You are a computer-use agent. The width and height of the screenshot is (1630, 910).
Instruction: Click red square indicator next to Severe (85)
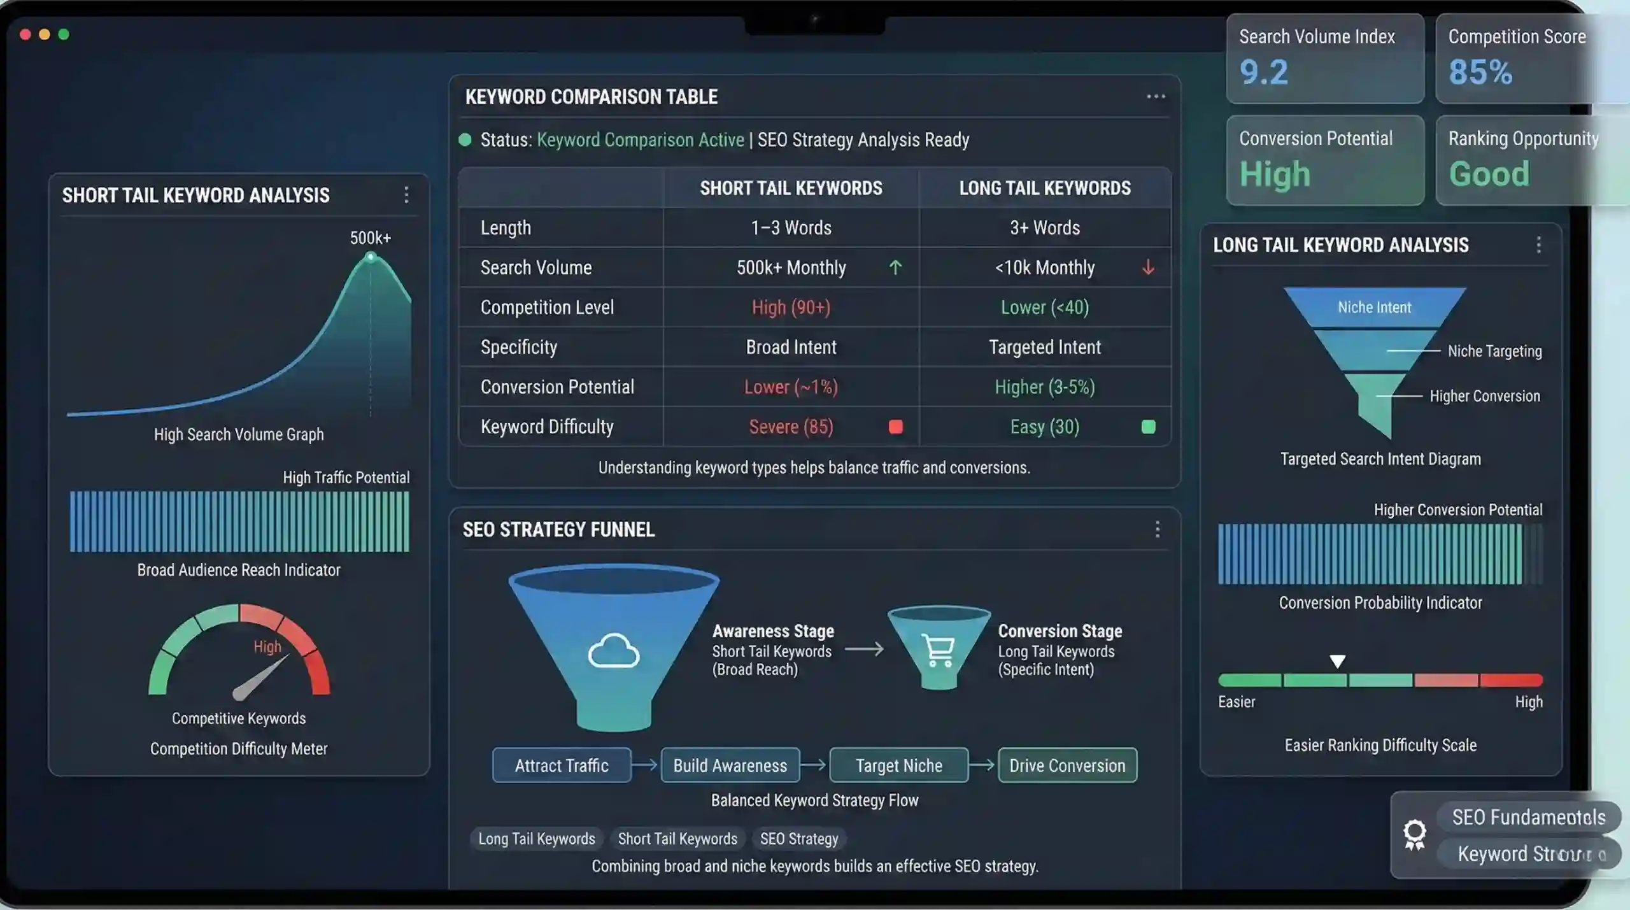(x=895, y=427)
